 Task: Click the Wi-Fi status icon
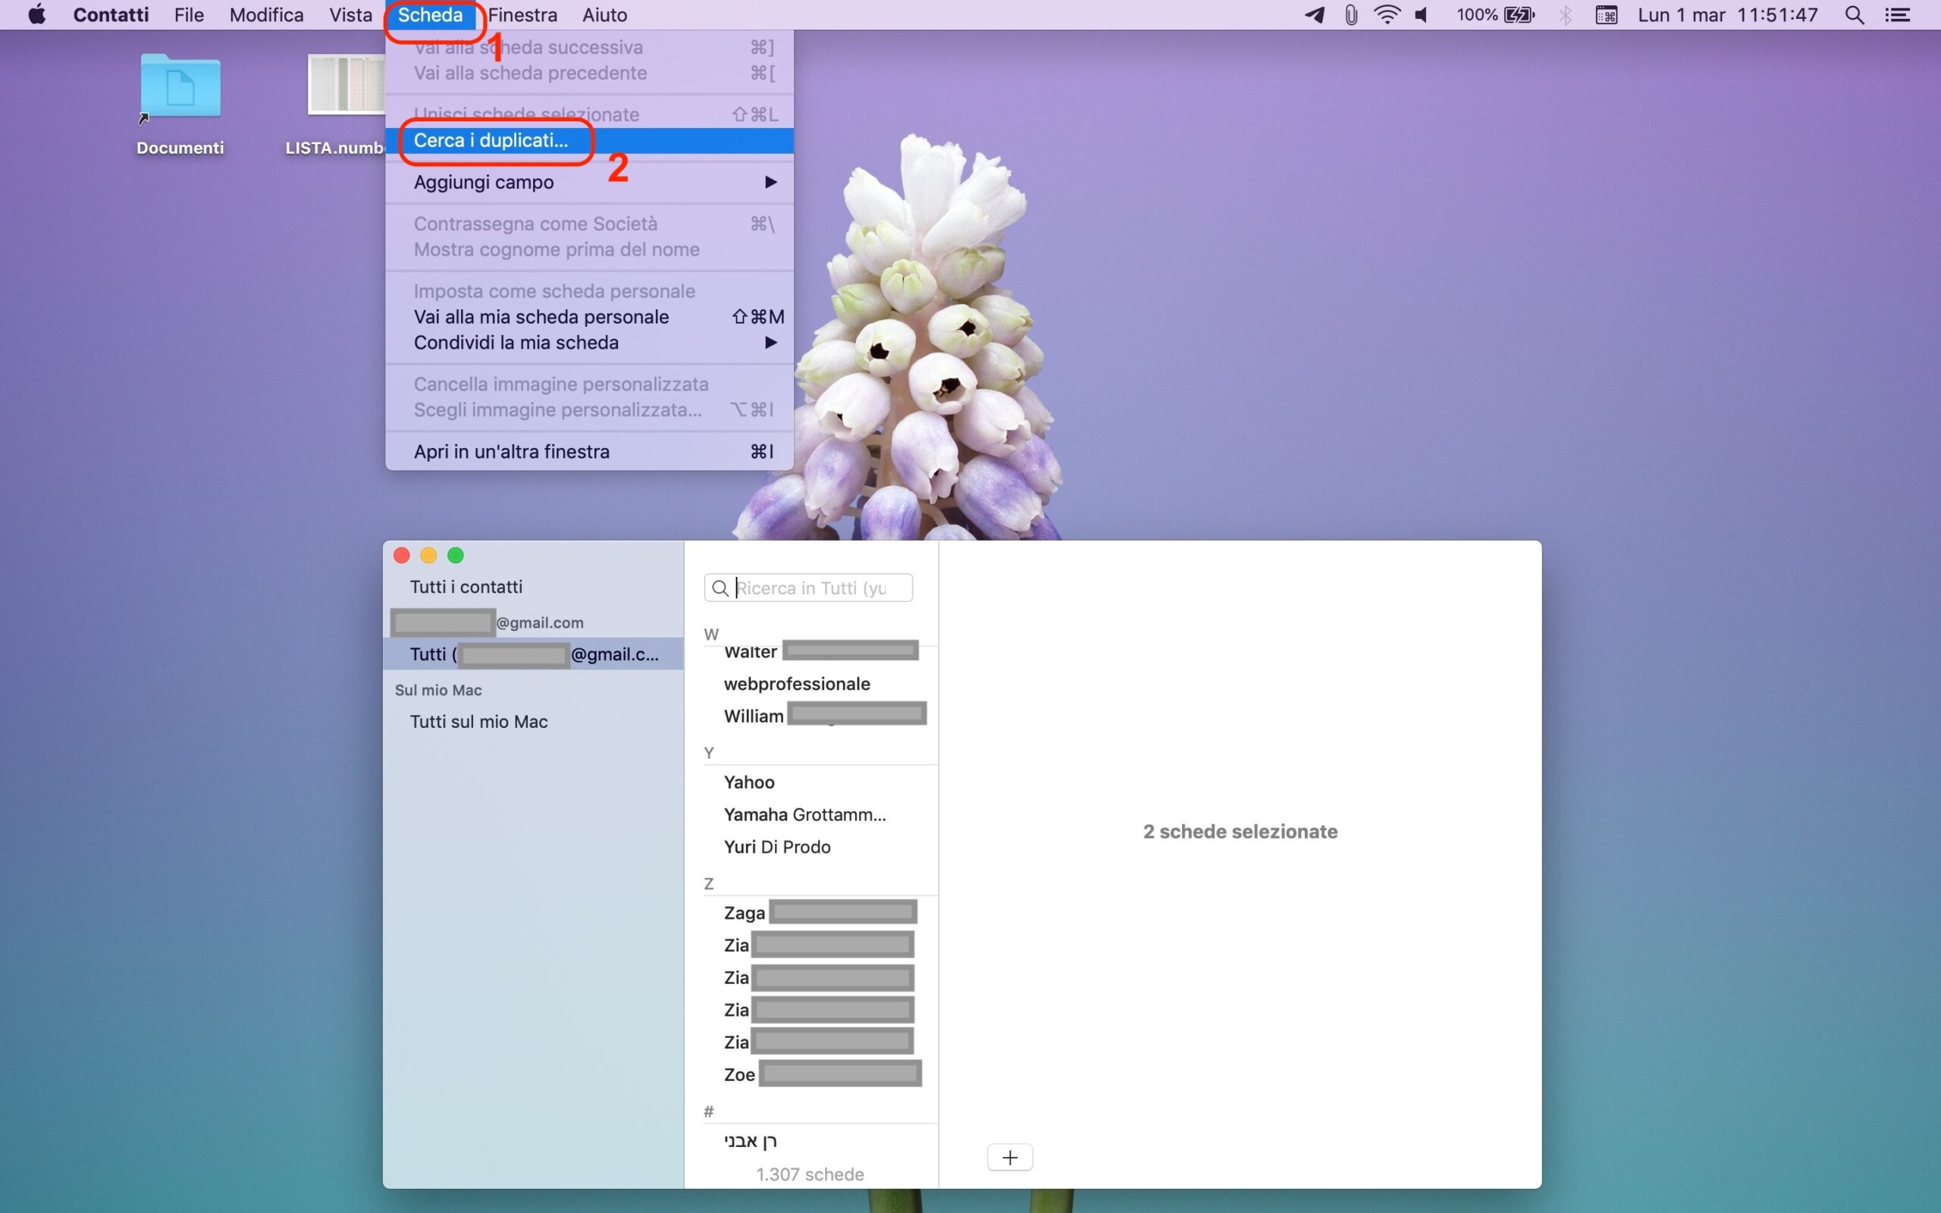coord(1387,14)
